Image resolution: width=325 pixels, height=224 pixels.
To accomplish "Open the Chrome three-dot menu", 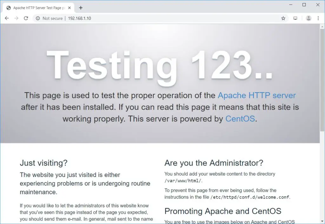I will pos(318,18).
